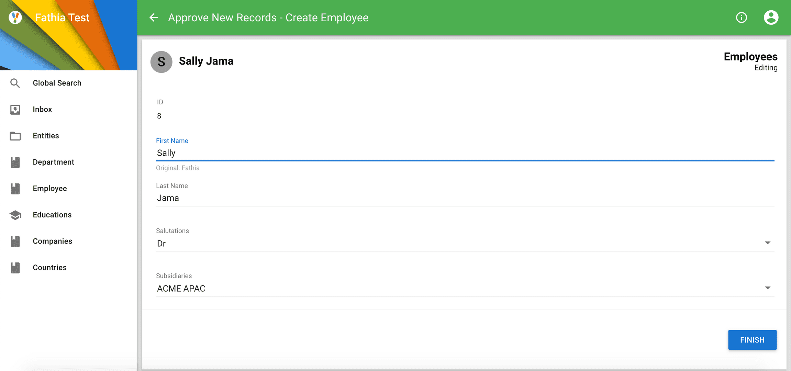Click the Employees heading text
Viewport: 791px width, 371px height.
click(x=750, y=57)
